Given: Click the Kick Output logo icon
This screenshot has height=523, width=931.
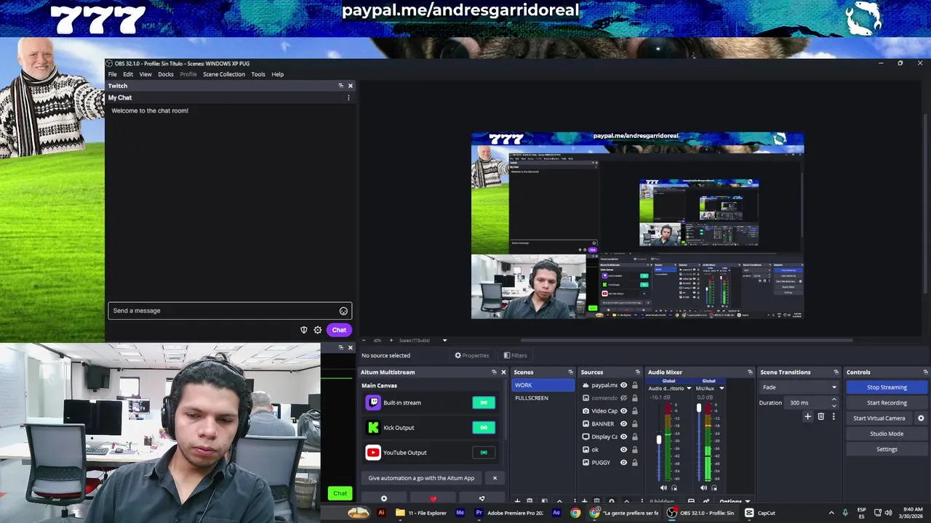Looking at the screenshot, I should coord(373,428).
